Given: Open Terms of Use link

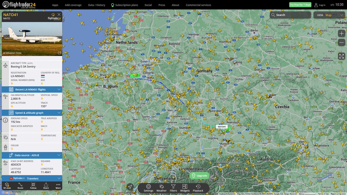Looking at the screenshot, I should (323, 194).
